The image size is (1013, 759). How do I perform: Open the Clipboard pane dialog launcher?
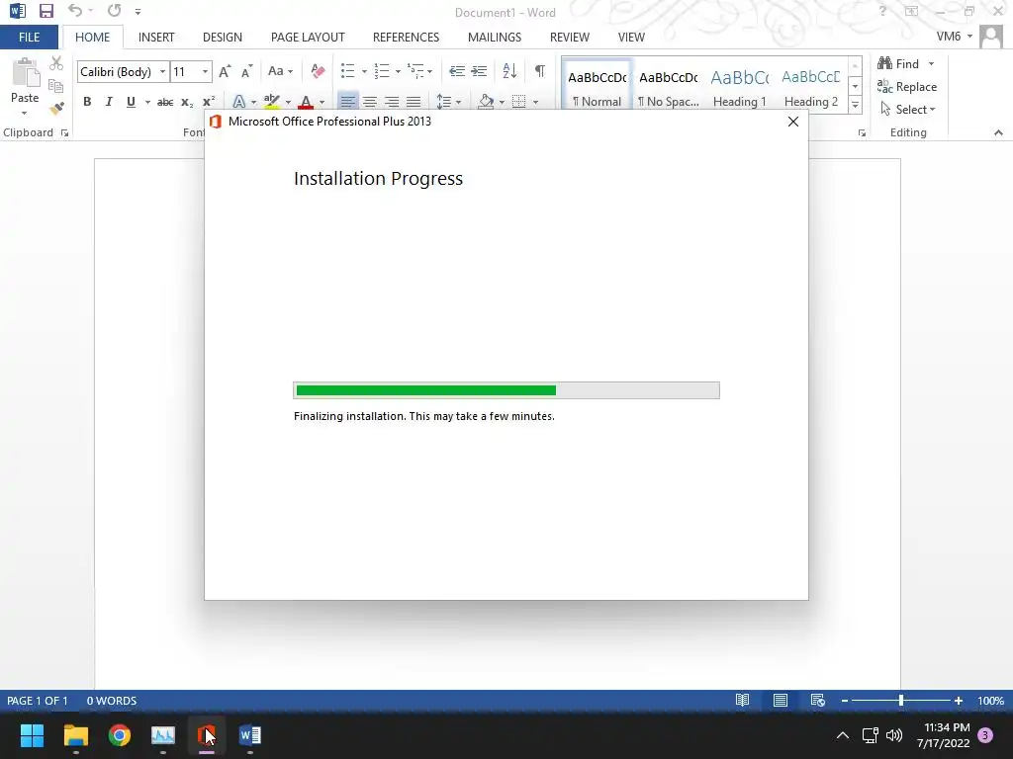(x=64, y=133)
